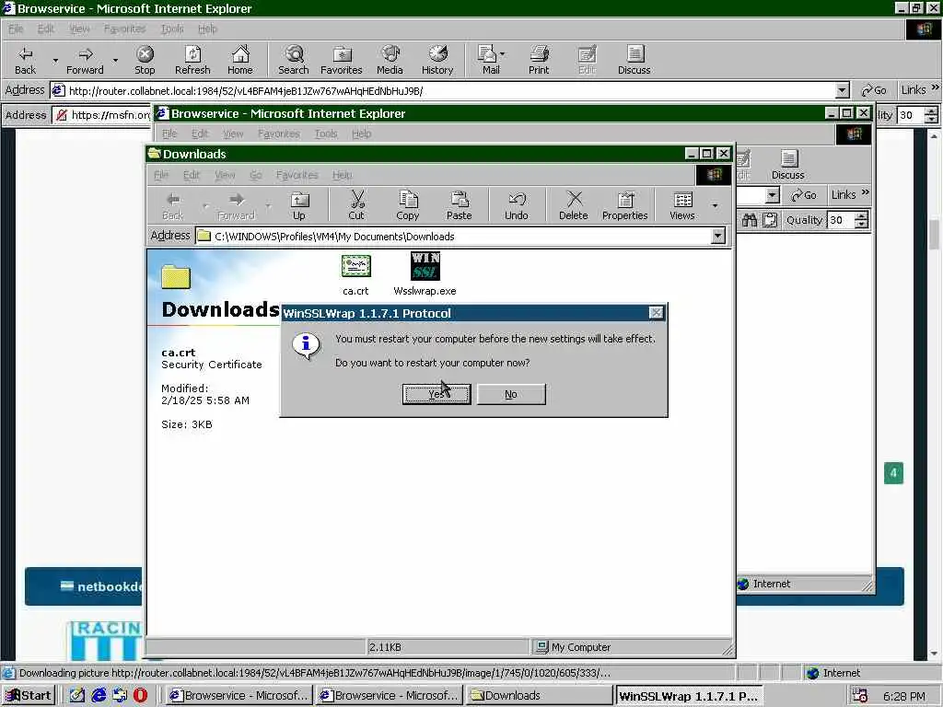The height and width of the screenshot is (707, 943).
Task: Click the binoculars find icon near Quality
Action: coord(750,220)
